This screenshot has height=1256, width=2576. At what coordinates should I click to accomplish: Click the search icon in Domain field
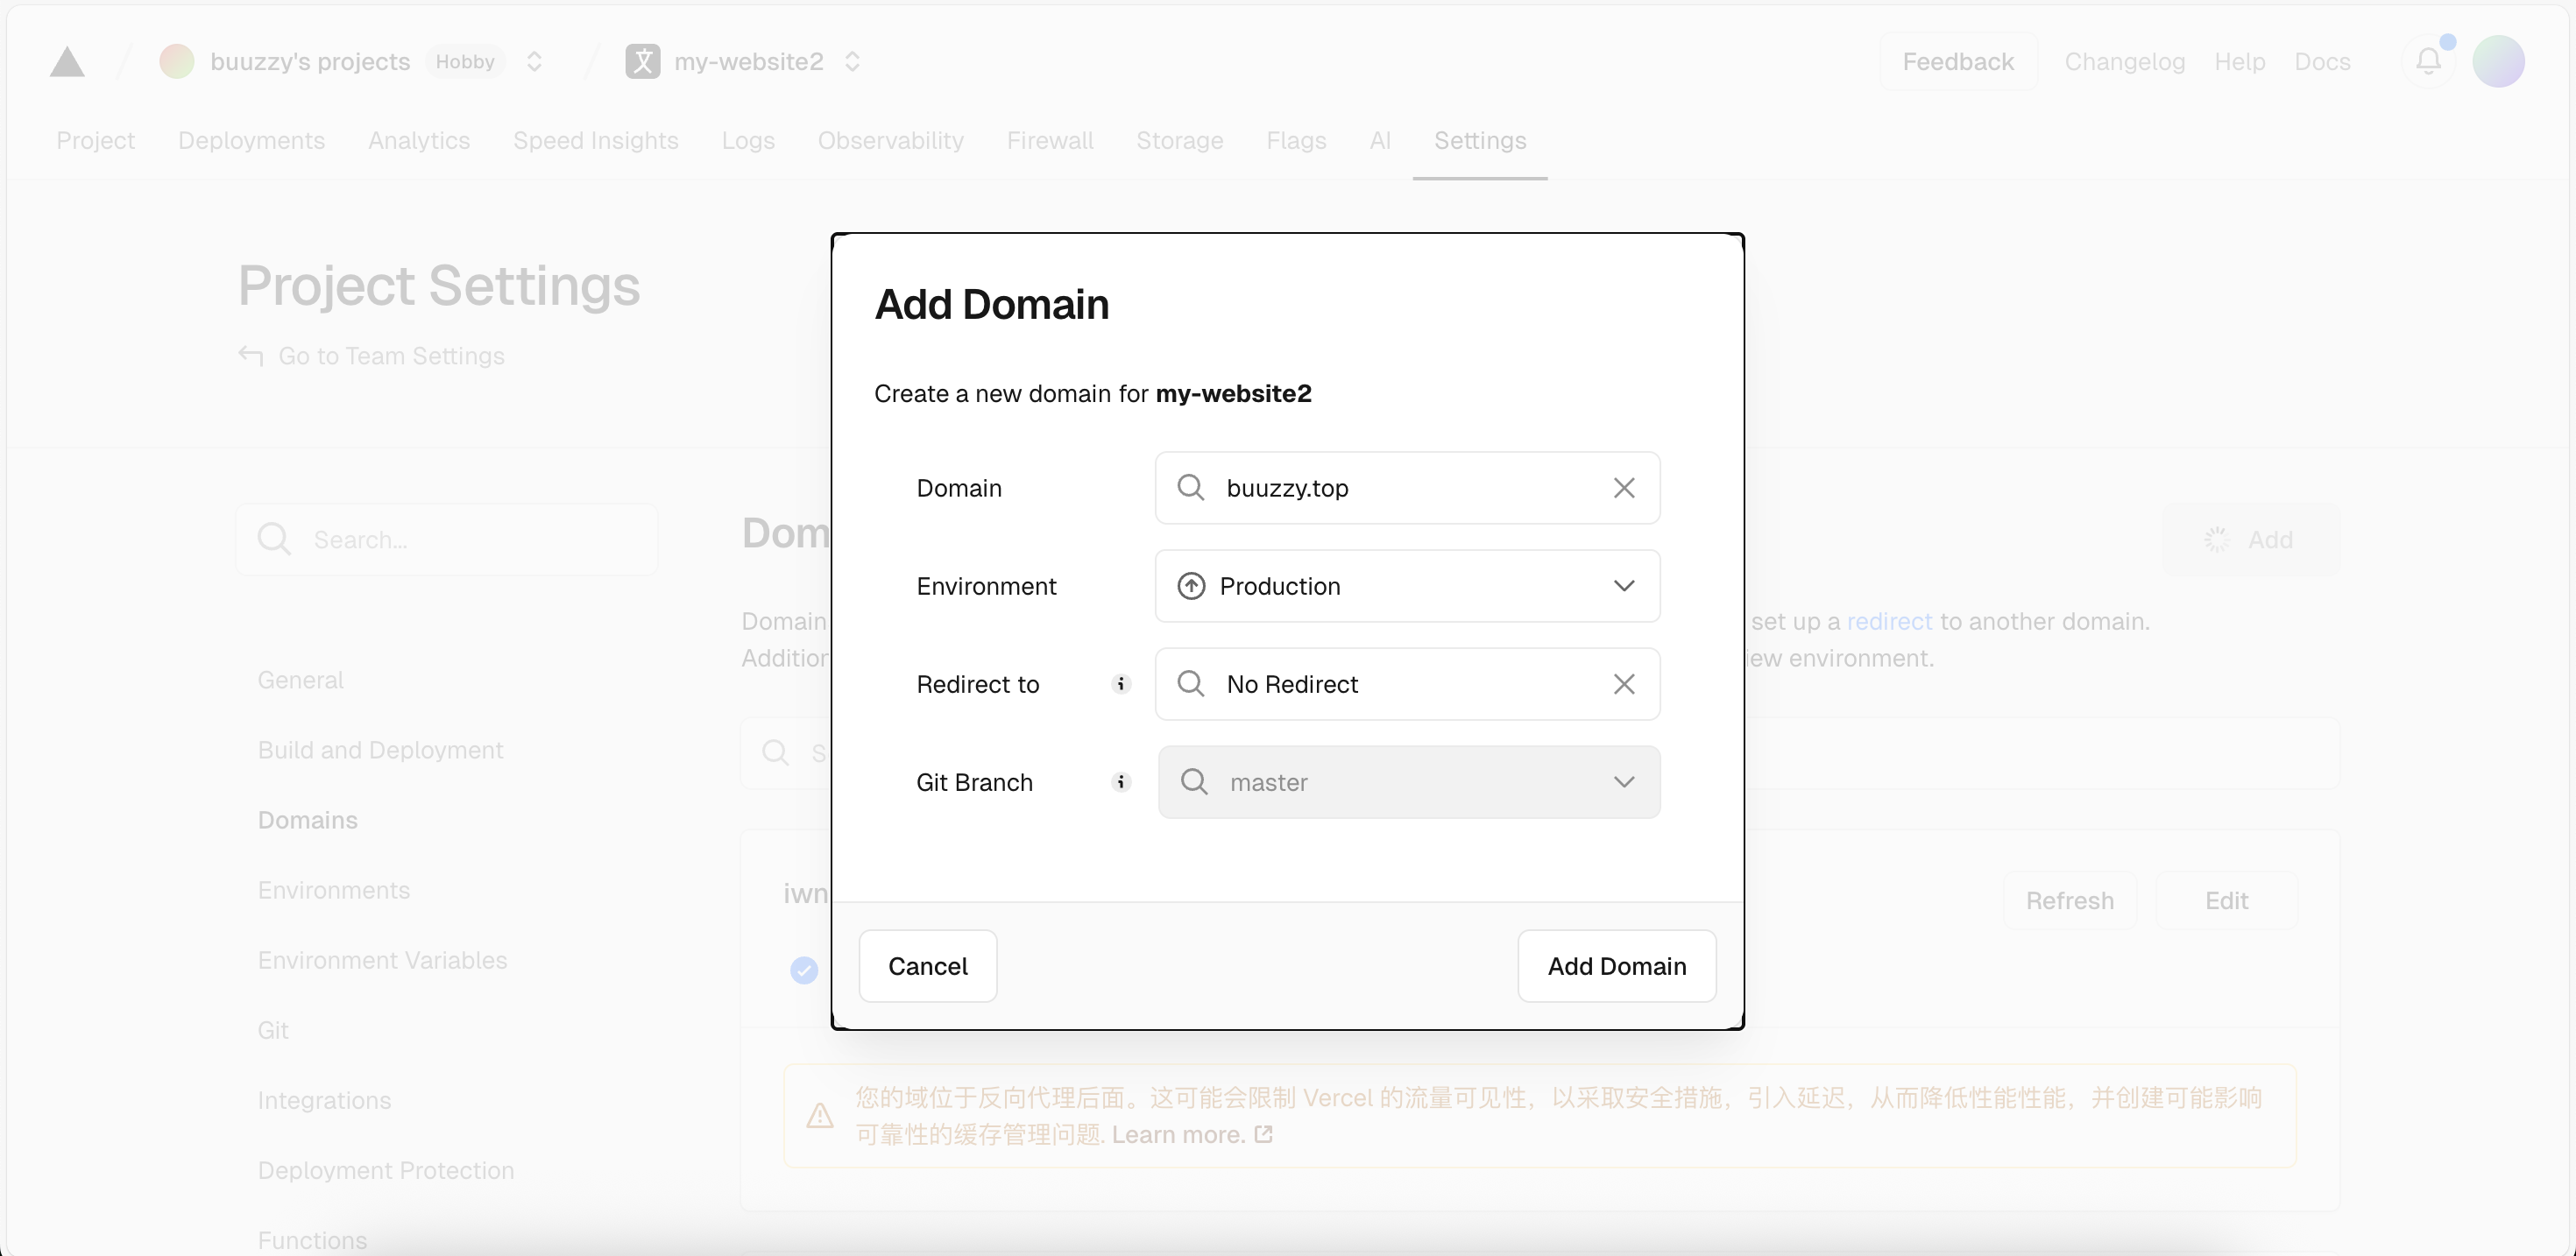(1191, 488)
